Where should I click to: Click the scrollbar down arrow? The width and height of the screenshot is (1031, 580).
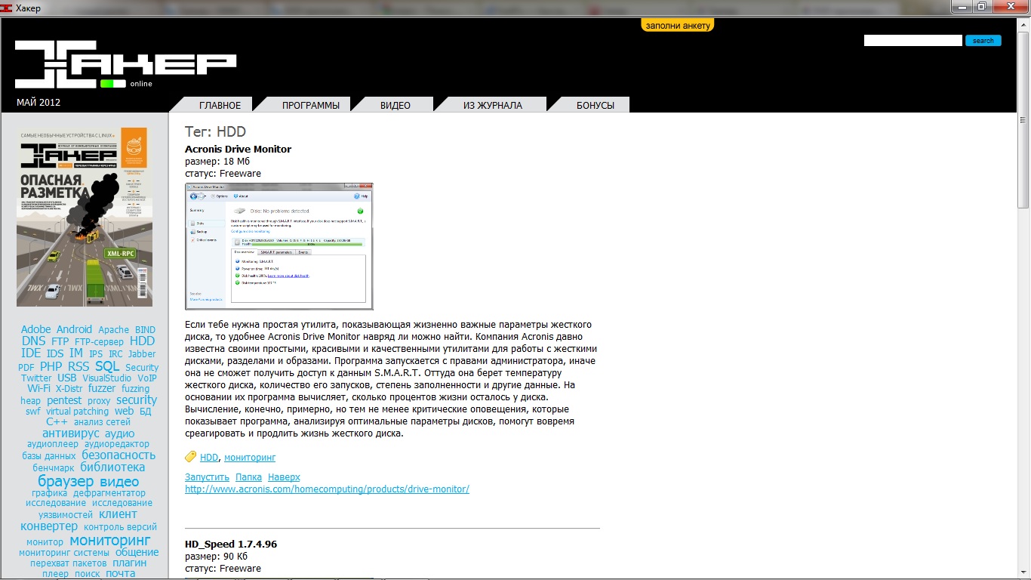[1023, 574]
